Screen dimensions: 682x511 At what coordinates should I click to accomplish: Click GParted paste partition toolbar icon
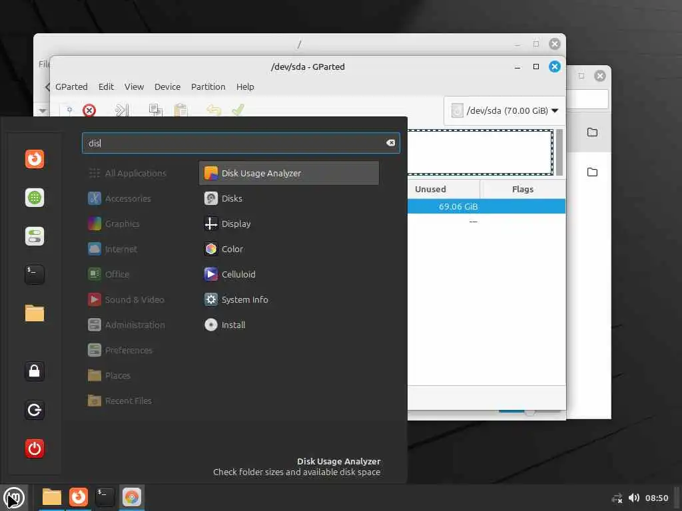(180, 110)
